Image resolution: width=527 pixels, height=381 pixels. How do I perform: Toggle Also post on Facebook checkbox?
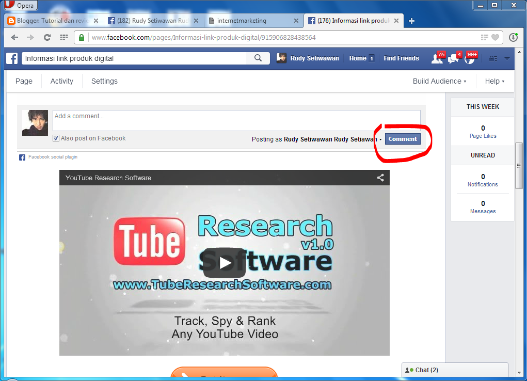[x=56, y=138]
